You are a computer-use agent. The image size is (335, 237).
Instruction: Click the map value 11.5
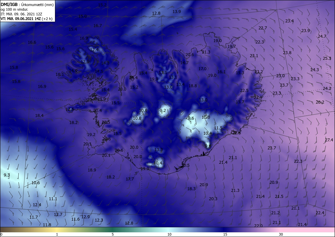(x=218, y=128)
